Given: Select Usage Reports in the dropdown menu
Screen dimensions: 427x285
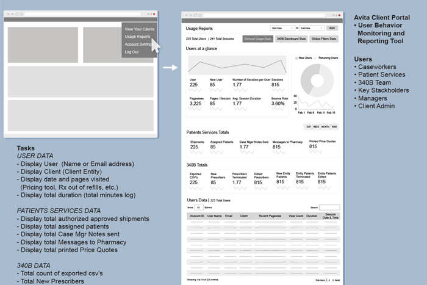Looking at the screenshot, I should (x=137, y=37).
